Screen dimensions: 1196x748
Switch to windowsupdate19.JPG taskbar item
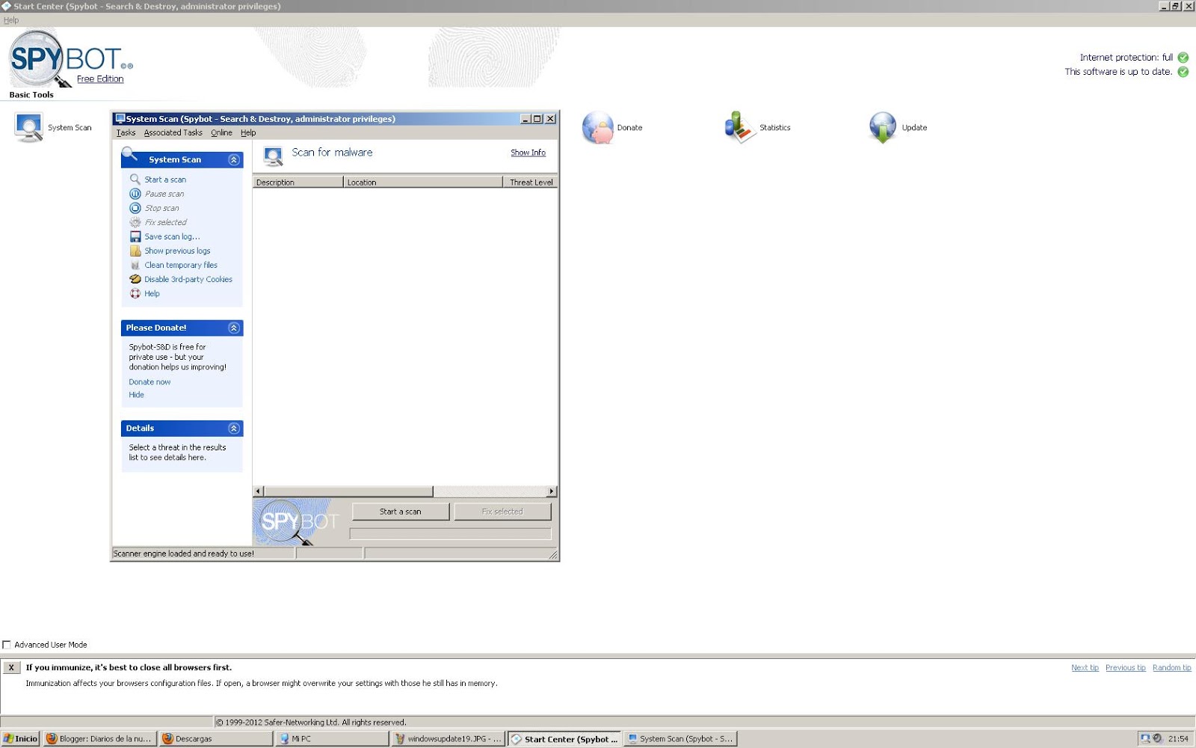click(449, 738)
